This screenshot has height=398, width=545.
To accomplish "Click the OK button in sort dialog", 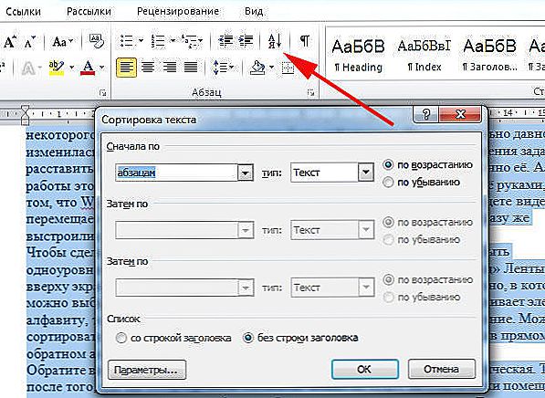I will 365,369.
